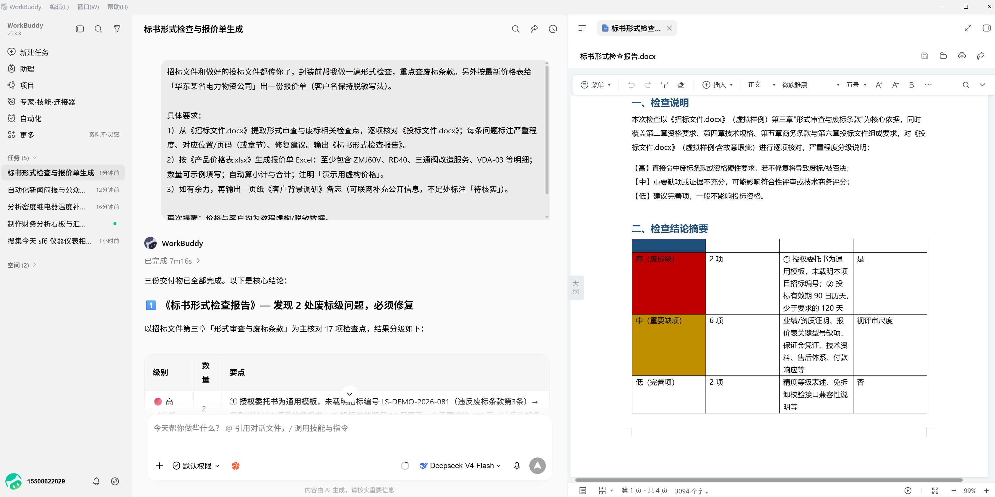
Task: Share the conversation via arrow icon
Action: coord(534,29)
